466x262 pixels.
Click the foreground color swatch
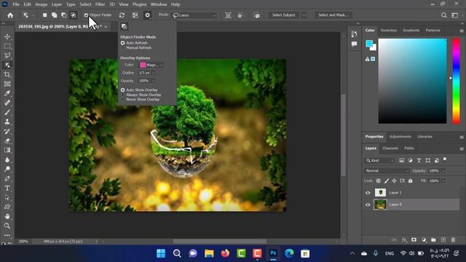369,44
